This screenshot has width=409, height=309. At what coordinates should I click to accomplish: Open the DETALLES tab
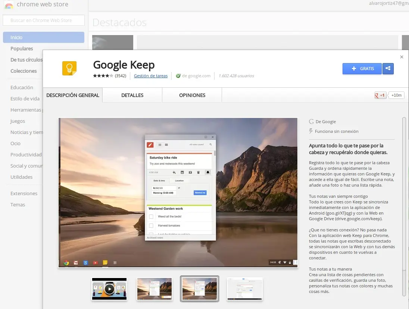click(x=132, y=95)
